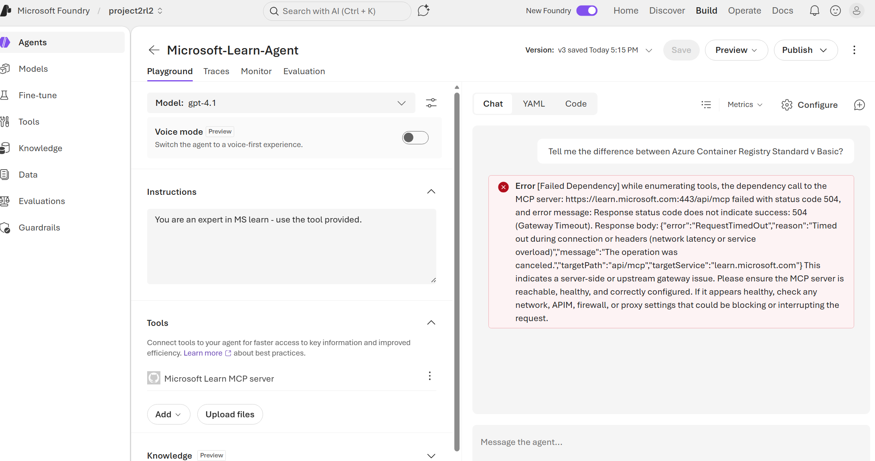Switch to the Traces tab
Image resolution: width=875 pixels, height=461 pixels.
(216, 71)
